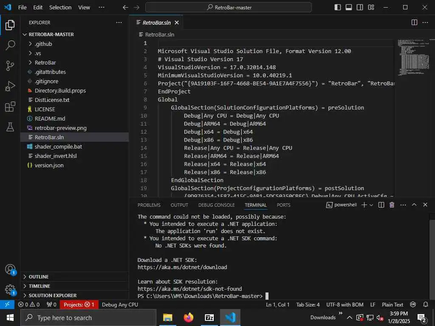Expand the Timeline section
The height and width of the screenshot is (326, 435).
pyautogui.click(x=74, y=286)
